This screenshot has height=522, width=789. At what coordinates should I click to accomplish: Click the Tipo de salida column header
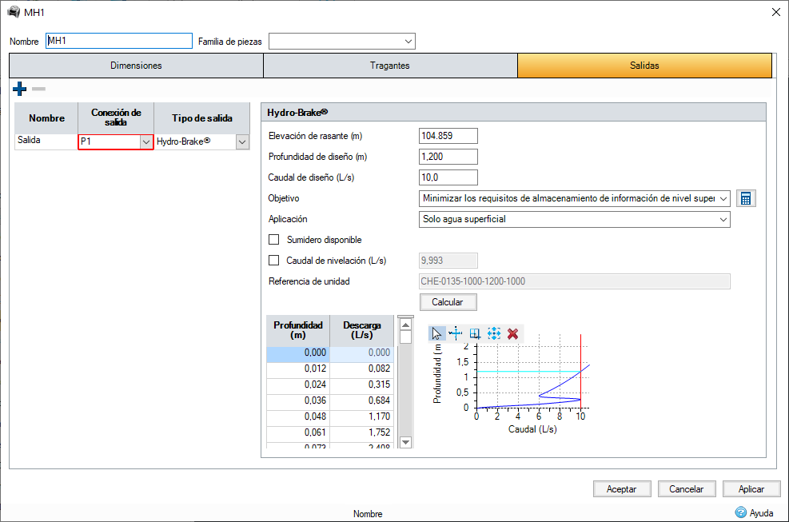coord(201,118)
